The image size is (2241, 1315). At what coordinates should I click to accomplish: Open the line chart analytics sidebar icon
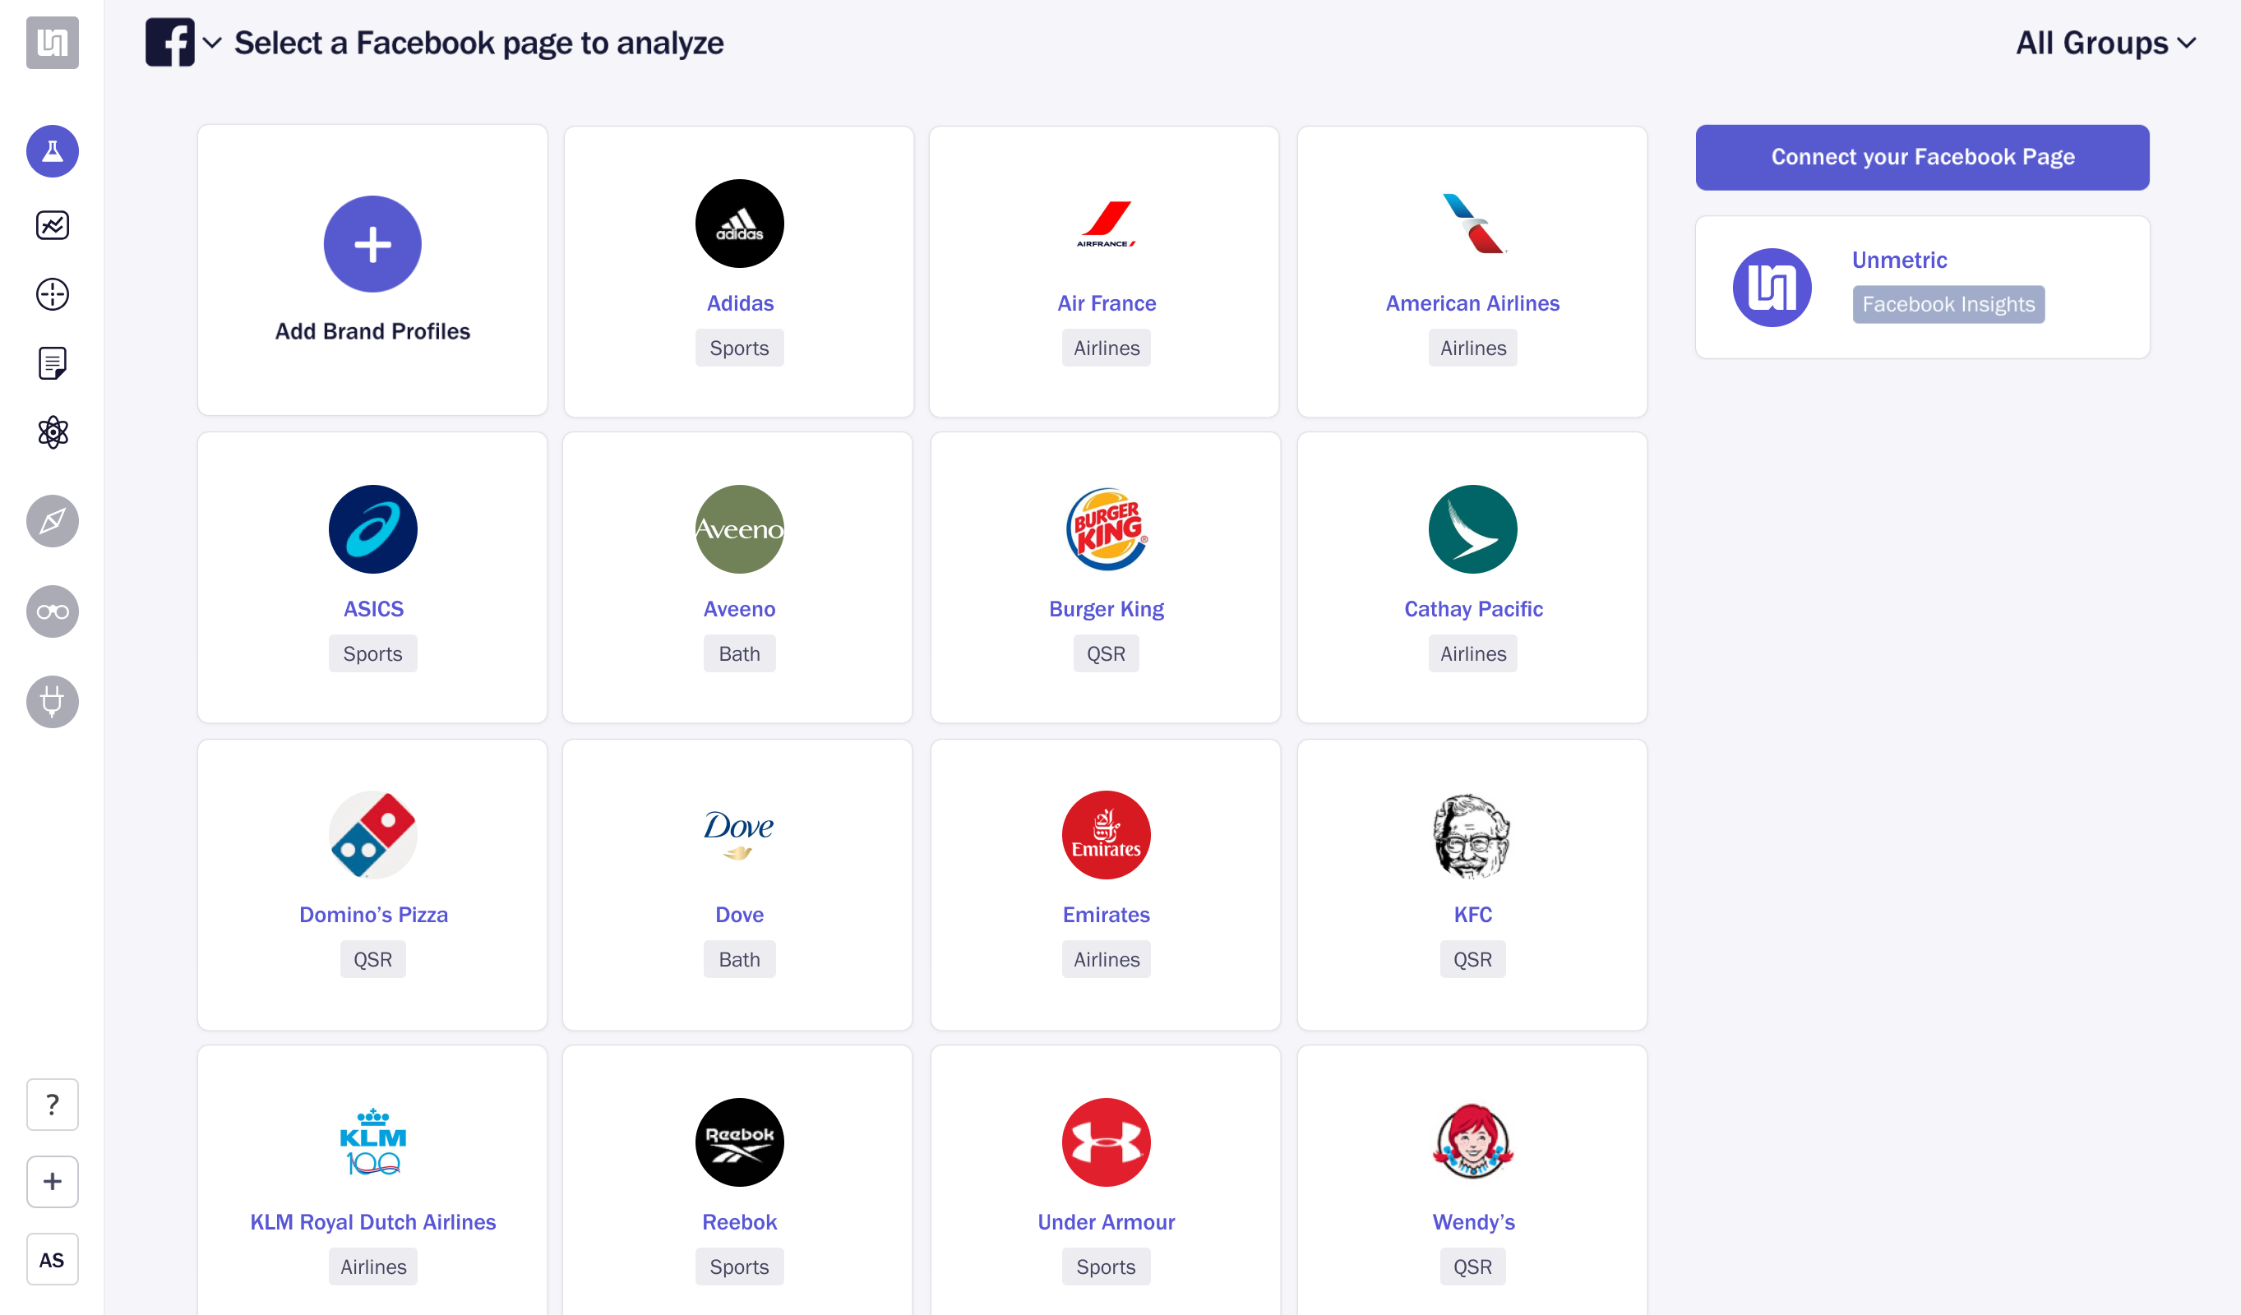pyautogui.click(x=53, y=225)
